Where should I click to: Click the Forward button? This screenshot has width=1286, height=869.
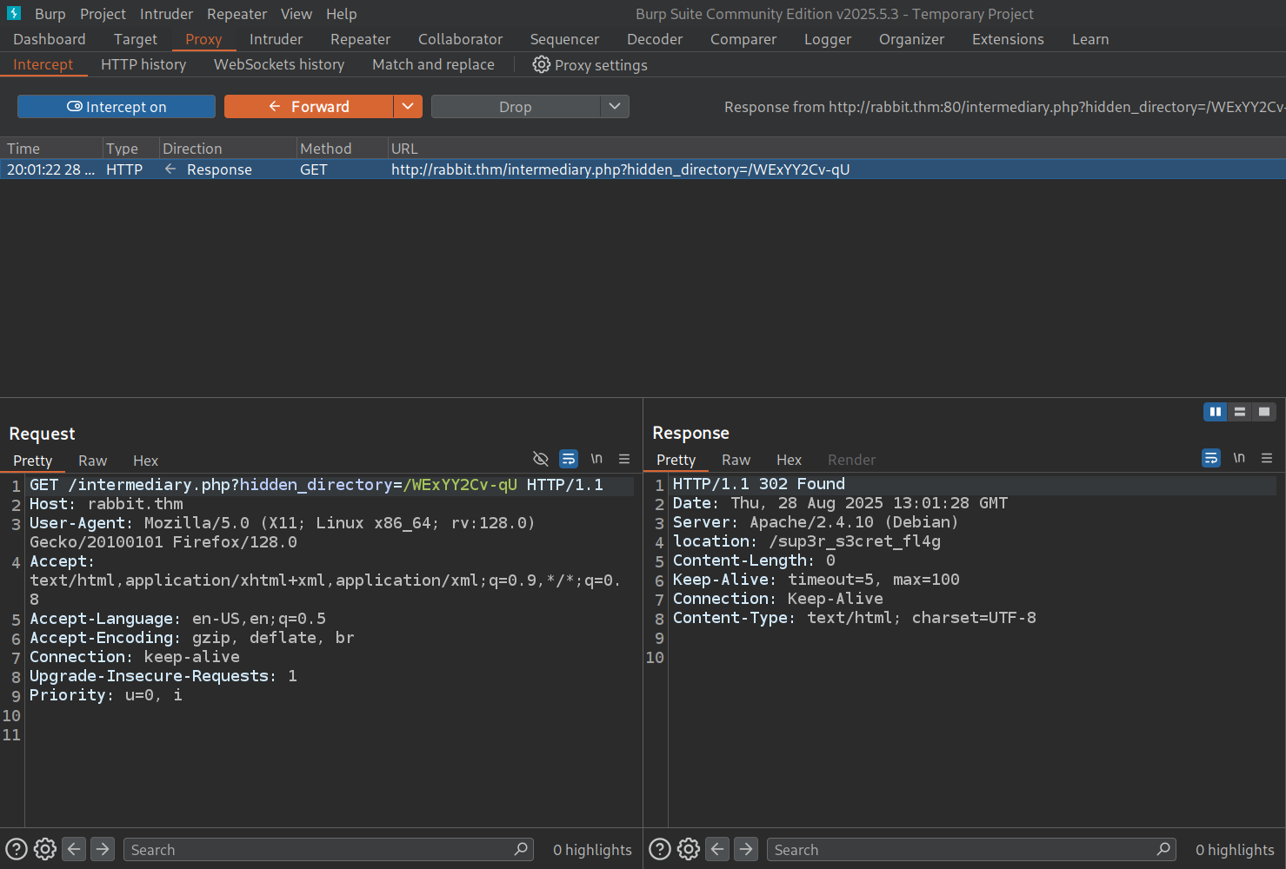[x=310, y=106]
